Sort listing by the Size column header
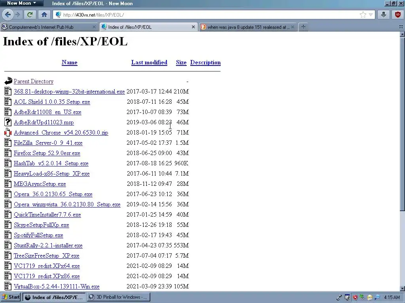The width and height of the screenshot is (405, 303). click(181, 62)
